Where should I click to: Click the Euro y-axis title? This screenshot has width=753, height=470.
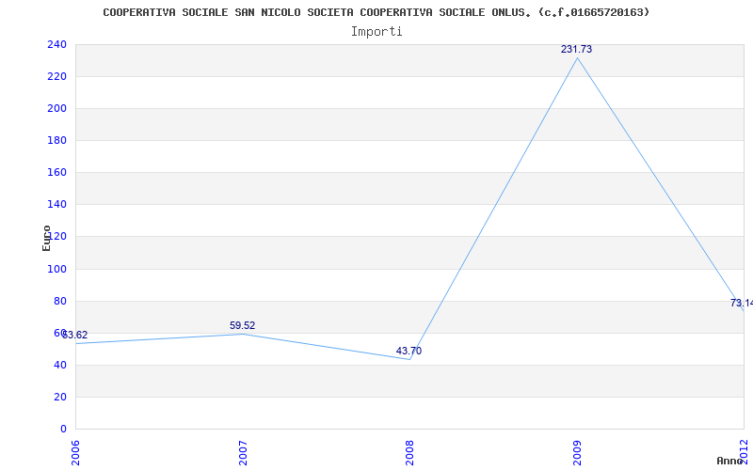[46, 238]
